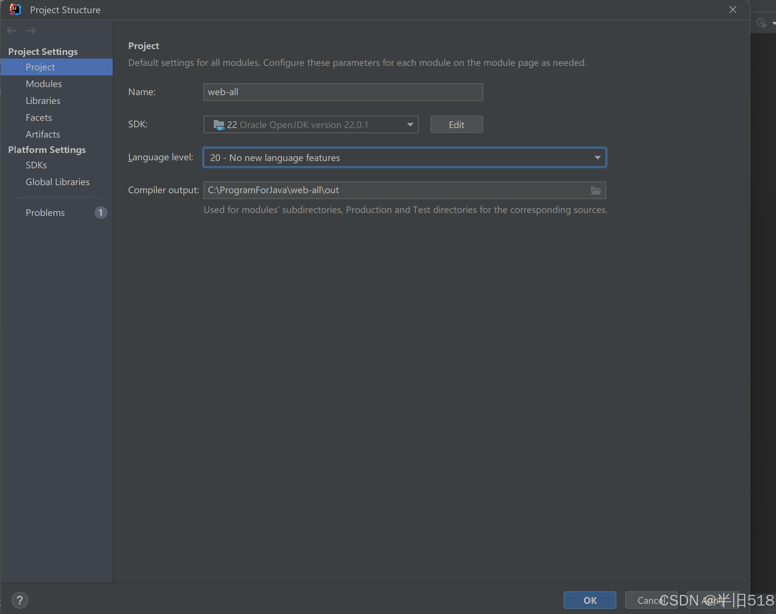776x614 pixels.
Task: Click the Problems count badge
Action: coord(101,213)
